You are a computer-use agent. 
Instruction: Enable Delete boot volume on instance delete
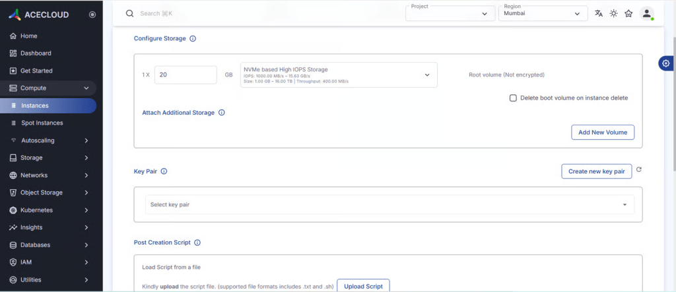click(x=513, y=98)
